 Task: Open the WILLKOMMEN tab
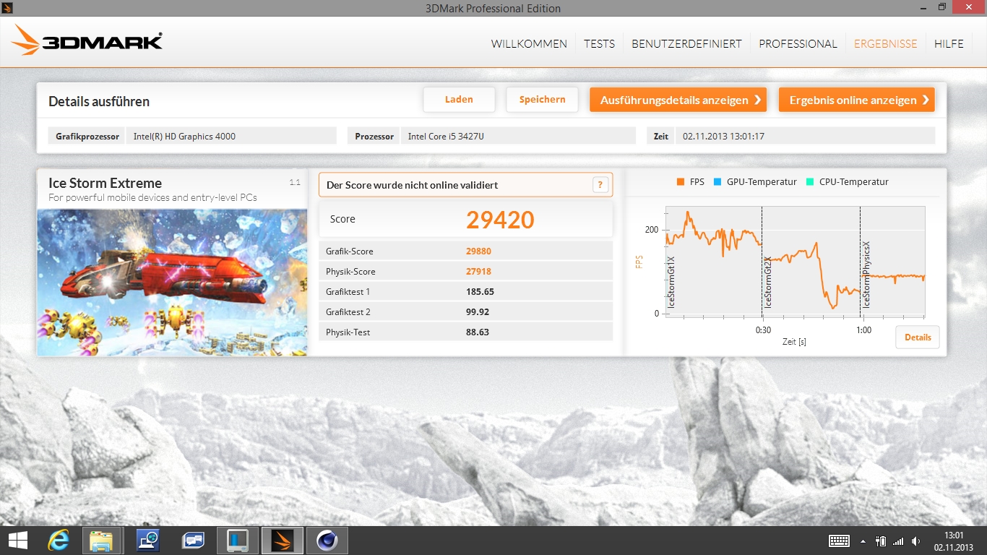click(x=529, y=43)
